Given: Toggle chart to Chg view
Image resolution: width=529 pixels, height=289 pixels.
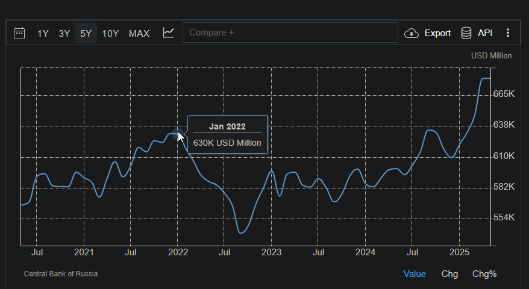Looking at the screenshot, I should click(449, 274).
